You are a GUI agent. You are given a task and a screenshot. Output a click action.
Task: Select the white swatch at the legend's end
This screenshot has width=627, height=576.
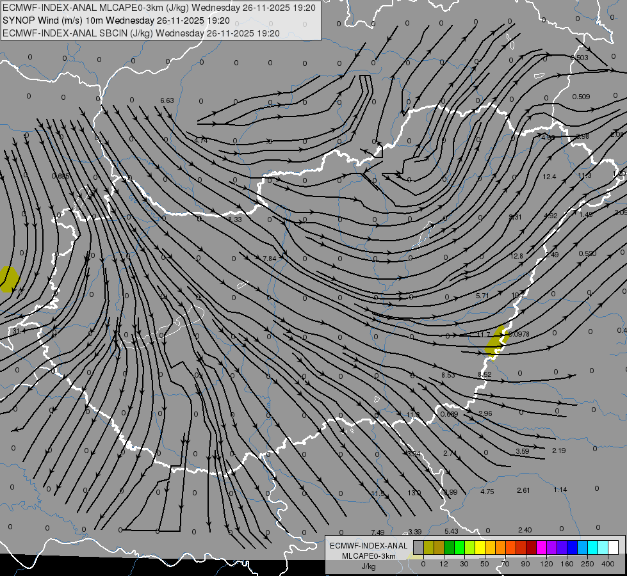pyautogui.click(x=613, y=547)
